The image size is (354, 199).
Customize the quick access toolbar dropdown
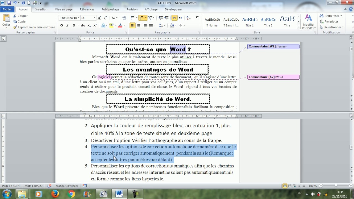tap(41, 3)
